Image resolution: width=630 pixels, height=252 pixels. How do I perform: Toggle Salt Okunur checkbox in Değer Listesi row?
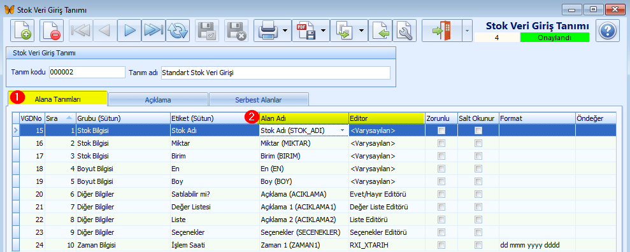coord(478,207)
